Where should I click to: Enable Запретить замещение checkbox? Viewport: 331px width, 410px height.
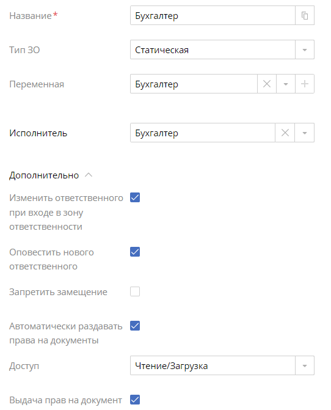tap(135, 291)
